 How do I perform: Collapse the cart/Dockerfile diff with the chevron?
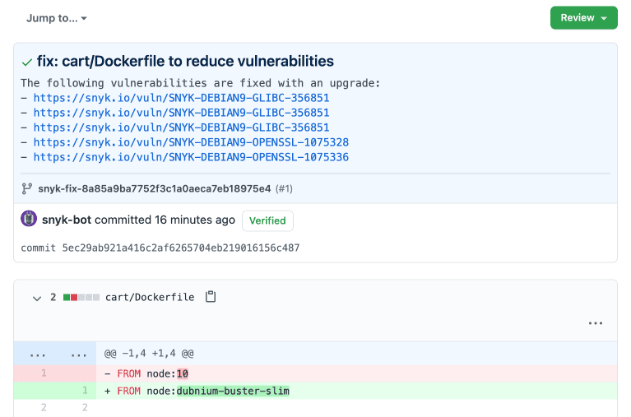click(x=36, y=298)
